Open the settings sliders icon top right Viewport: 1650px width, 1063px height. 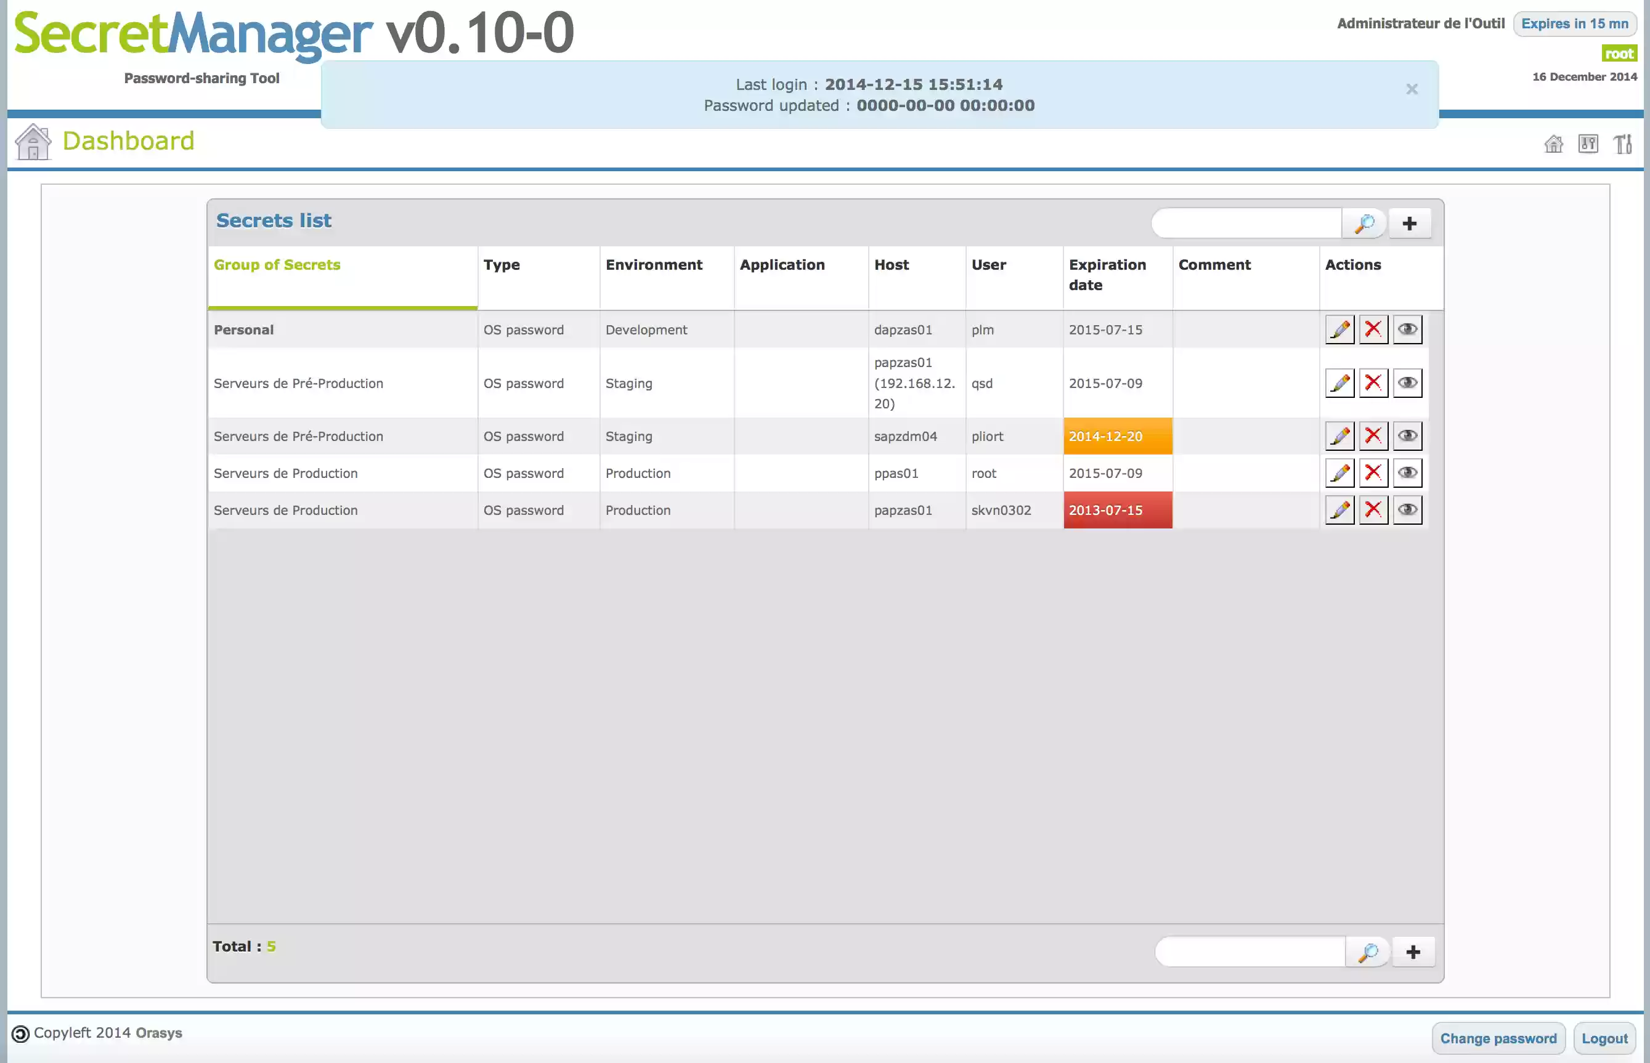coord(1588,143)
